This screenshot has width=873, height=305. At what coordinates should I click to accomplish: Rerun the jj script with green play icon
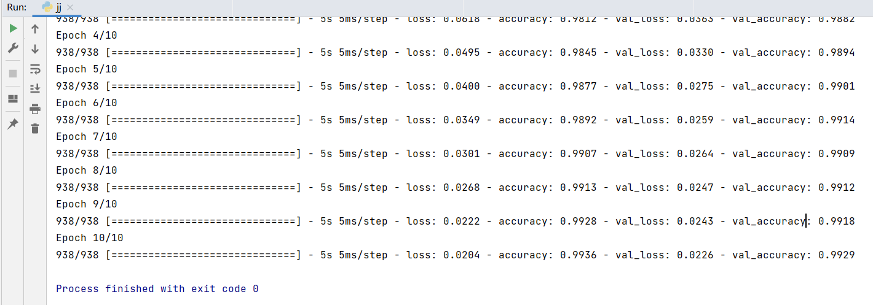(13, 29)
